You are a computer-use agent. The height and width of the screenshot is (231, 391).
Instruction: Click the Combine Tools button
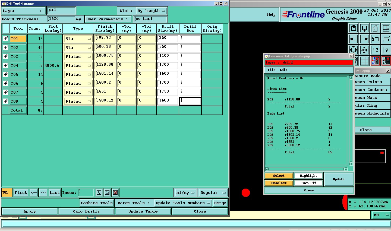[x=97, y=203]
